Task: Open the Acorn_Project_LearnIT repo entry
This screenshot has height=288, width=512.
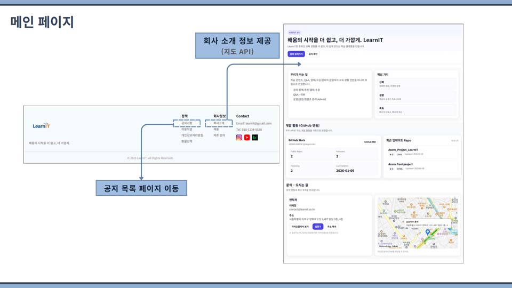Action: click(403, 150)
